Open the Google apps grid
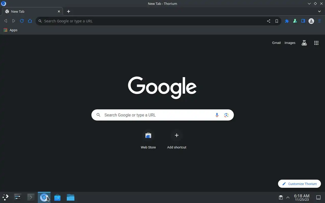 pos(316,43)
